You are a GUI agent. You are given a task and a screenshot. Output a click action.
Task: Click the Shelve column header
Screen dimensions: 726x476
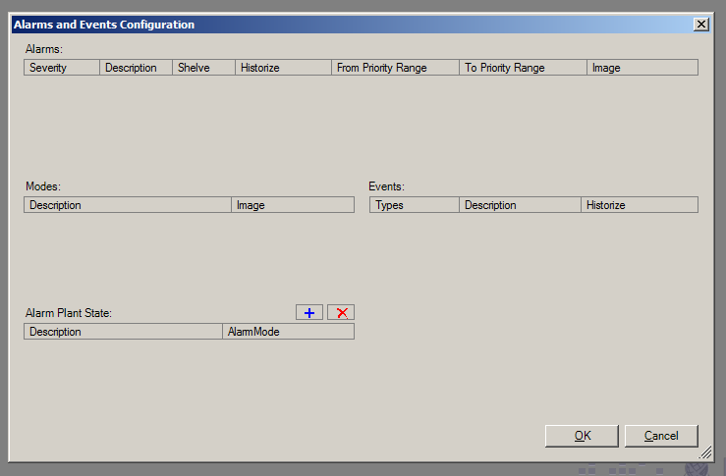(x=203, y=68)
